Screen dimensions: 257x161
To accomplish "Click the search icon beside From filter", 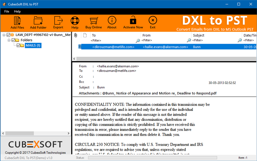I will (x=189, y=40).
